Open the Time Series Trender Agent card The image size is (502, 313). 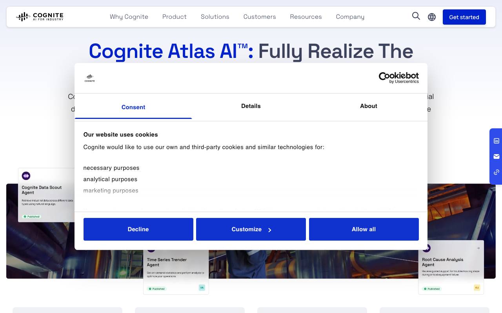pyautogui.click(x=176, y=272)
